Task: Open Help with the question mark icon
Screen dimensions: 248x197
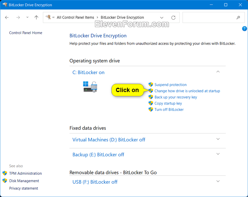Action: point(244,29)
